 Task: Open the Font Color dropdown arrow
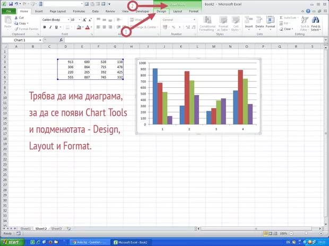(x=91, y=27)
